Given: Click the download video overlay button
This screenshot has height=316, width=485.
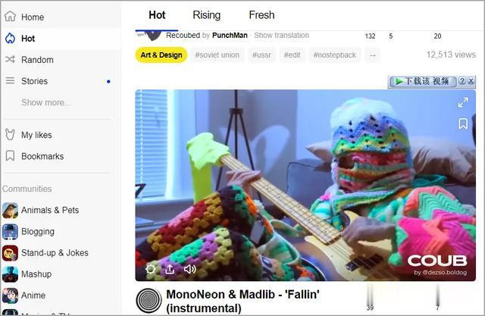Looking at the screenshot, I should [x=423, y=81].
